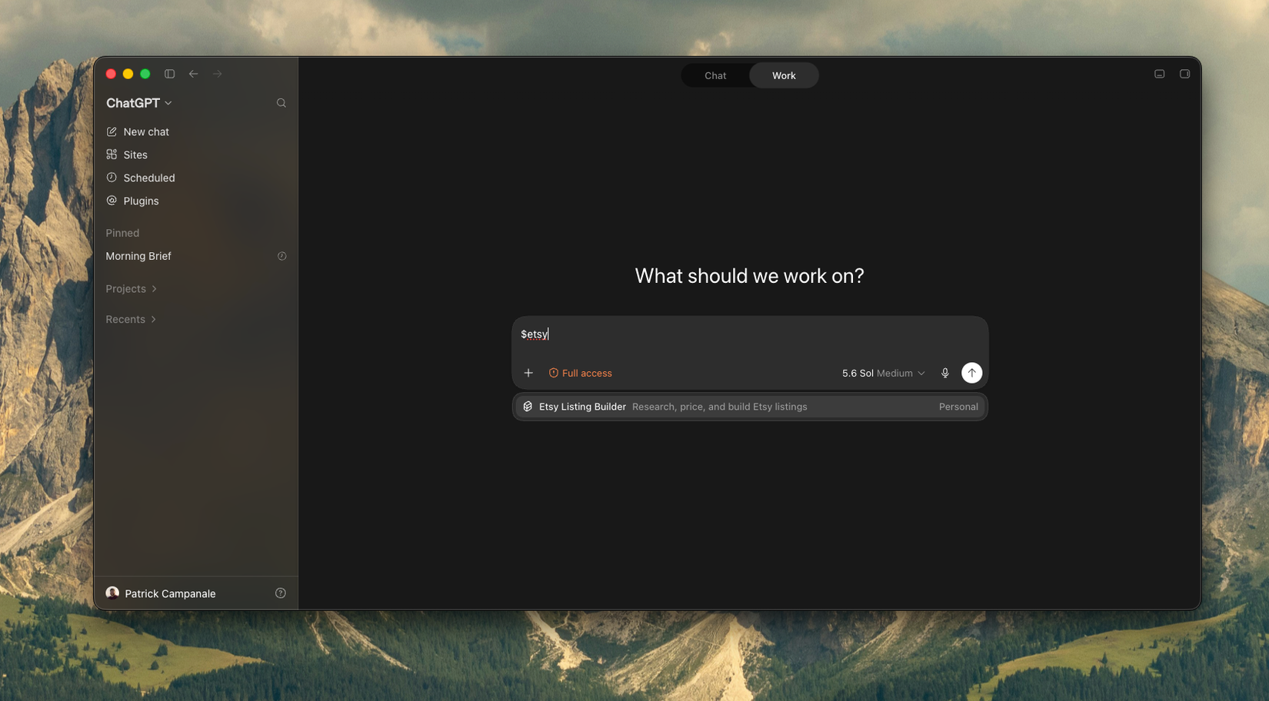
Task: Go forward with the right arrow
Action: [x=218, y=74]
